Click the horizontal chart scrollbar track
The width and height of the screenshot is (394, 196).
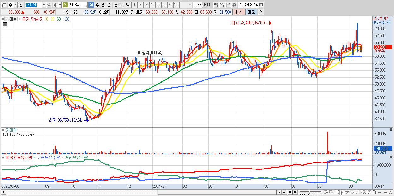tap(141, 192)
